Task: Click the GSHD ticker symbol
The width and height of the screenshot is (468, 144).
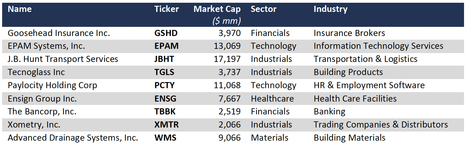Action: pos(166,33)
